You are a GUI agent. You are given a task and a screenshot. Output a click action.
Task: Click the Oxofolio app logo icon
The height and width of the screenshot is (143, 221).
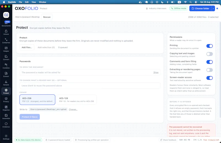pos(6,15)
